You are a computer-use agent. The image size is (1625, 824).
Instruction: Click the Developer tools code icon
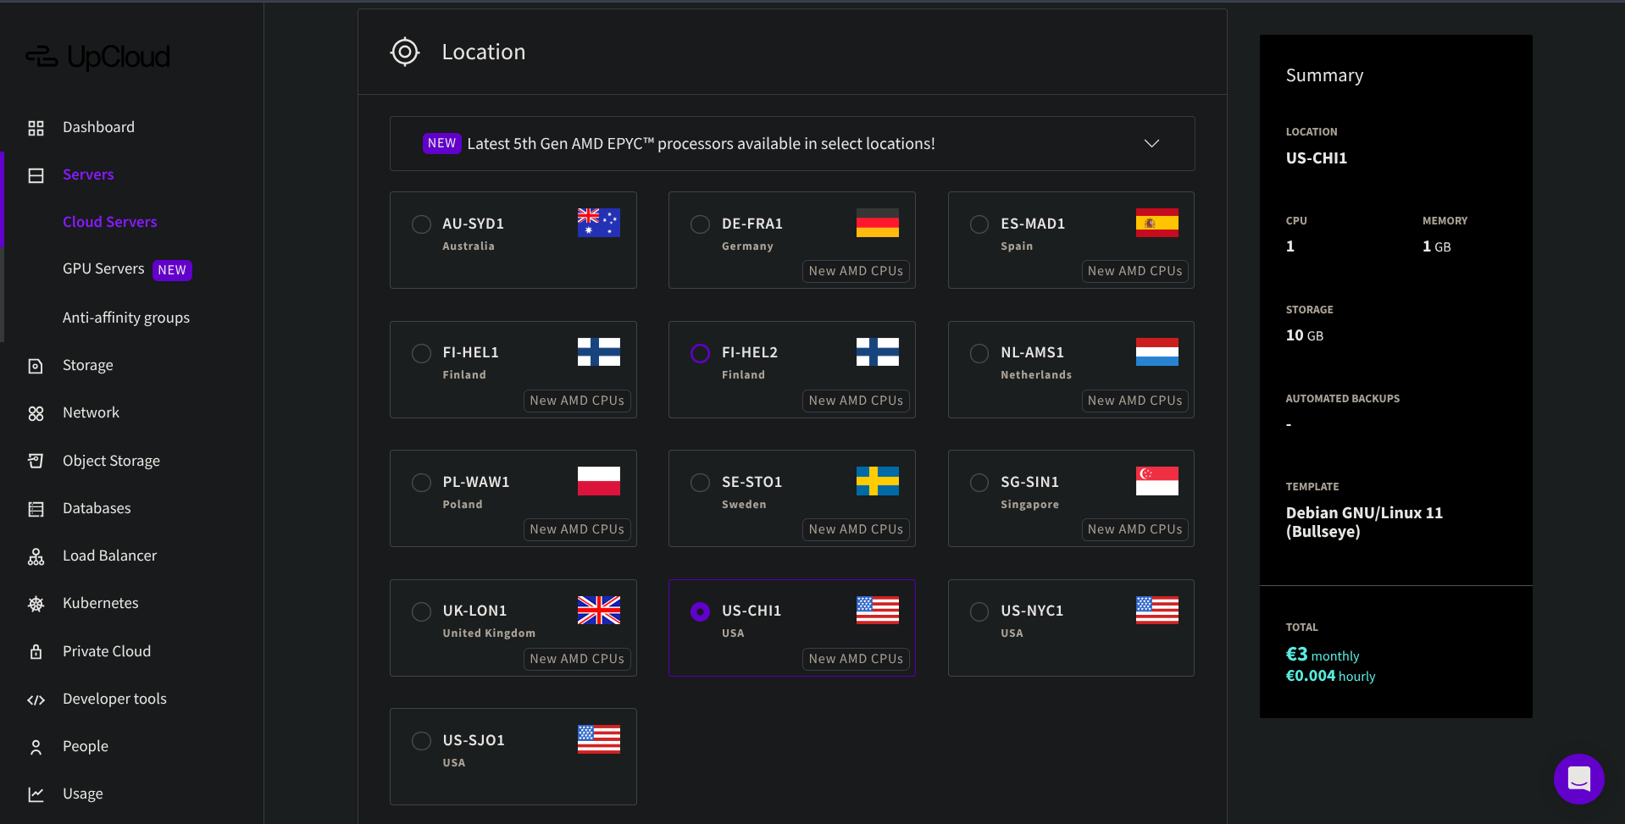tap(36, 700)
